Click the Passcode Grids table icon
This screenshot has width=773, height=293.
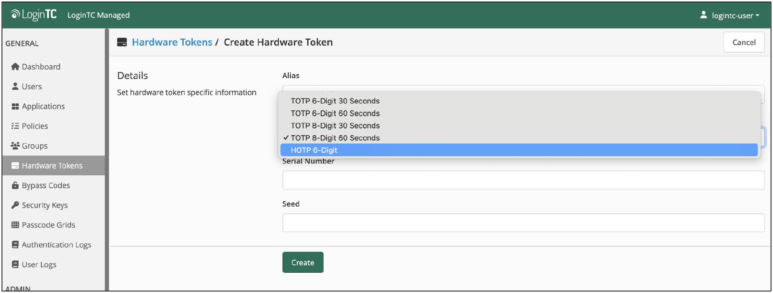click(15, 225)
